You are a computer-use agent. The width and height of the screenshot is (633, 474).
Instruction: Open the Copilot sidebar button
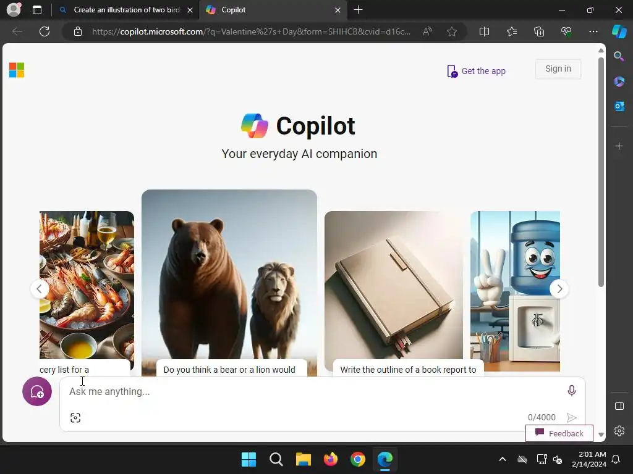point(619,31)
